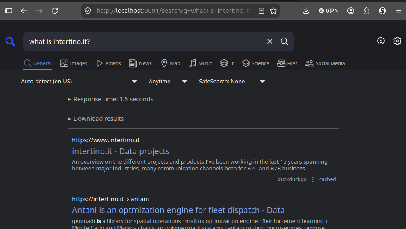Submit search with the magnifier button
The height and width of the screenshot is (229, 406).
point(284,41)
